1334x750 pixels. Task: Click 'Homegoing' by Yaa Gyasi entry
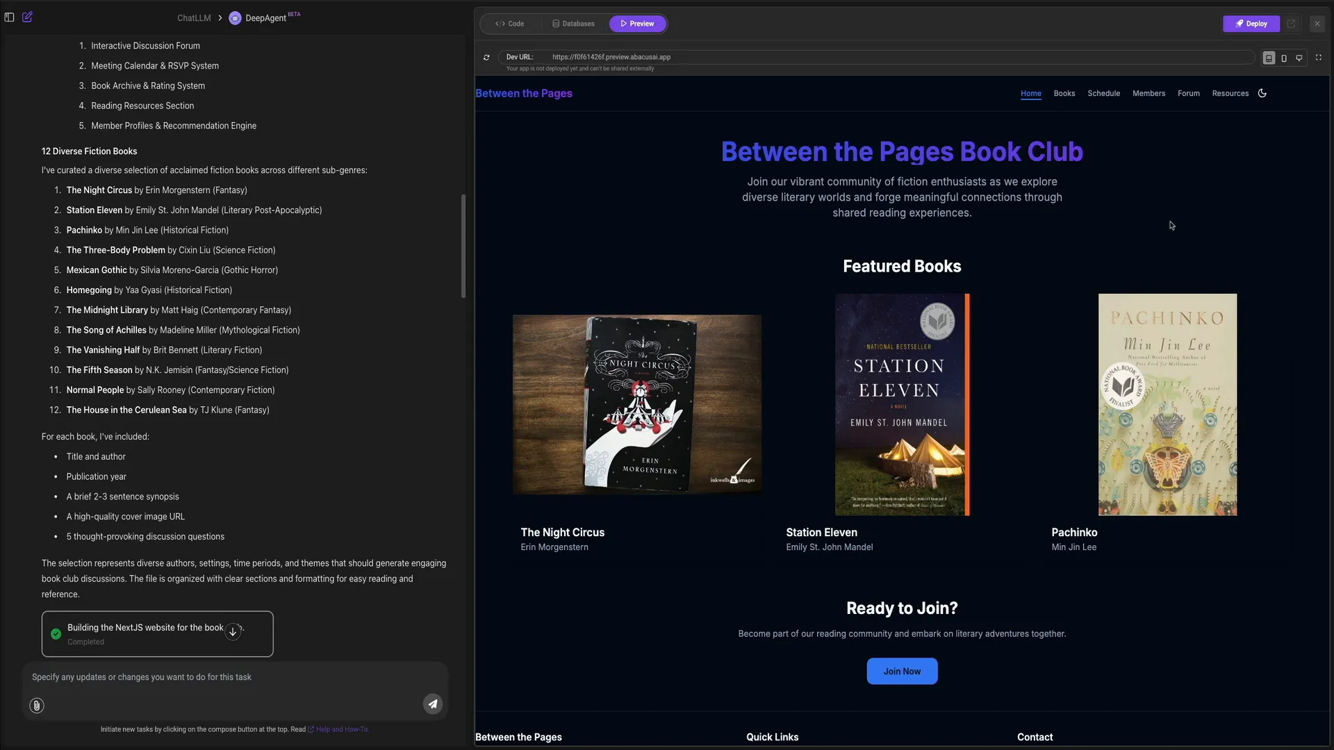tap(149, 290)
